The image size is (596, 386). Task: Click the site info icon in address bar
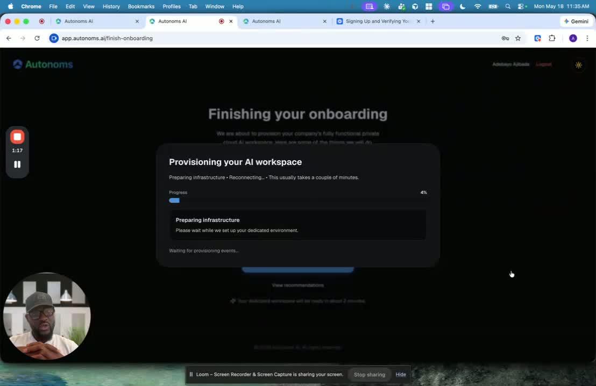coord(54,38)
